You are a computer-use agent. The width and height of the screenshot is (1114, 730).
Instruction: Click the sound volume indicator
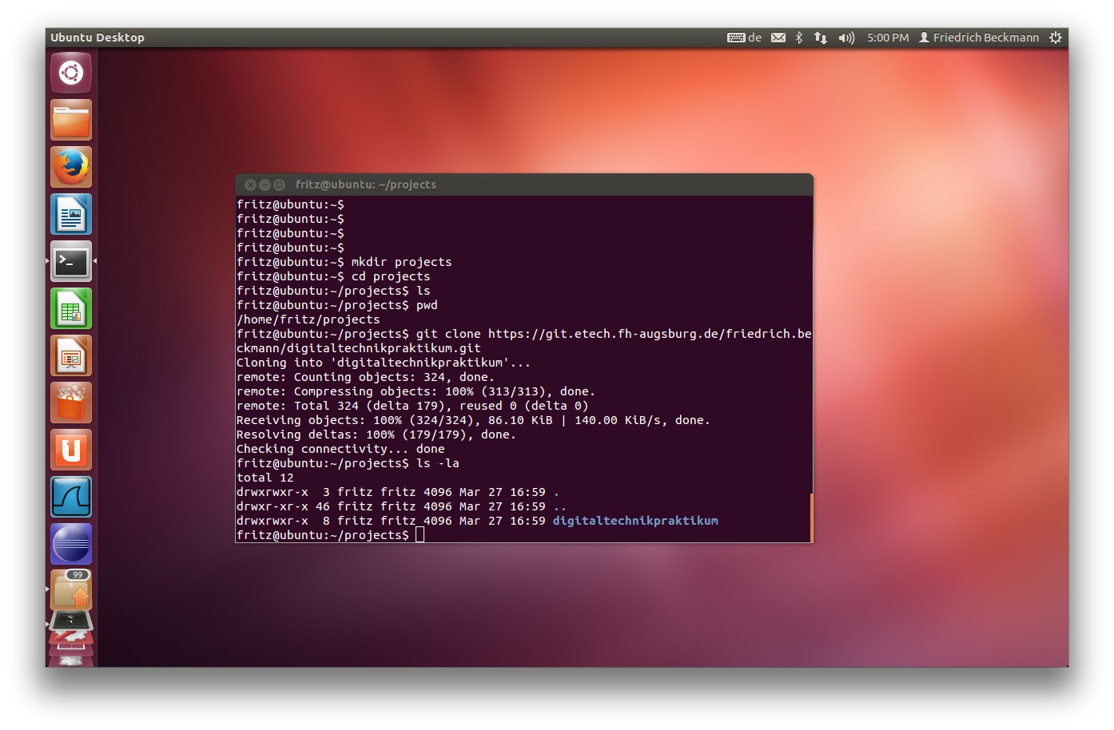click(845, 38)
